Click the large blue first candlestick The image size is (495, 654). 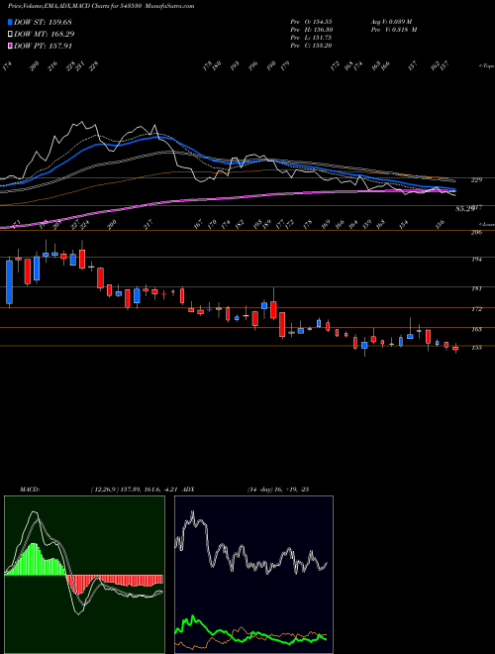(x=9, y=282)
